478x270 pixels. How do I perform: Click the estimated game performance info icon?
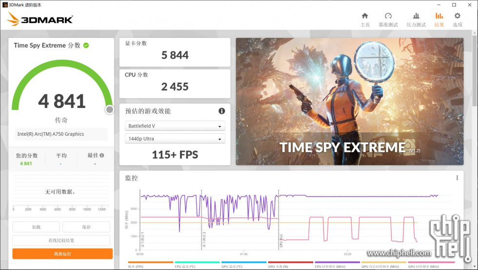221,111
